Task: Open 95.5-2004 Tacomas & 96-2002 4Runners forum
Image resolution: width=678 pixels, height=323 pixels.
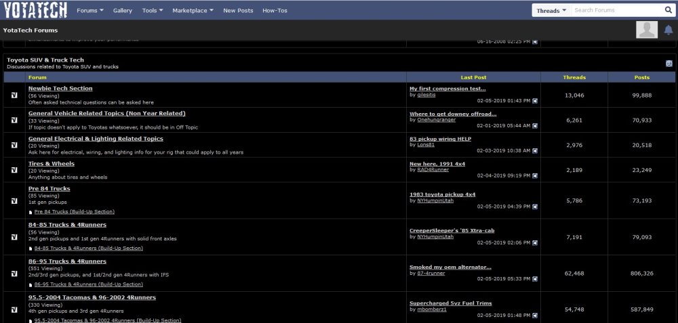Action: (x=92, y=297)
